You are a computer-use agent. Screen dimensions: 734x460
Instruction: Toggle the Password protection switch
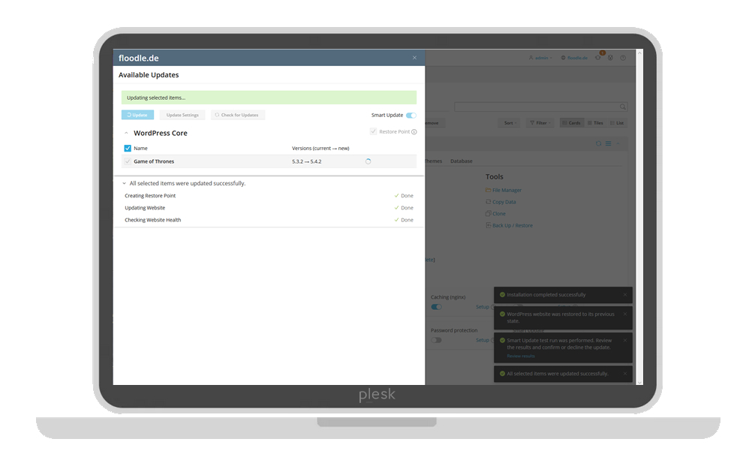tap(436, 340)
